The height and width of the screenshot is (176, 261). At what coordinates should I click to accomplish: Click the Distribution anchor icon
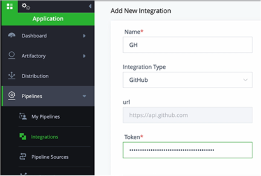point(12,76)
